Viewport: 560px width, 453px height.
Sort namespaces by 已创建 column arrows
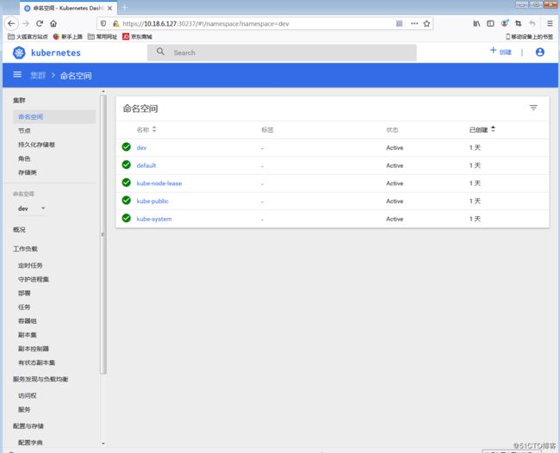point(493,129)
